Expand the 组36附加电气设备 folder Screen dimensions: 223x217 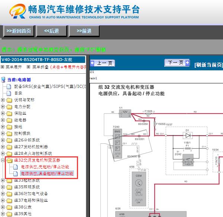pyautogui.click(x=3, y=194)
